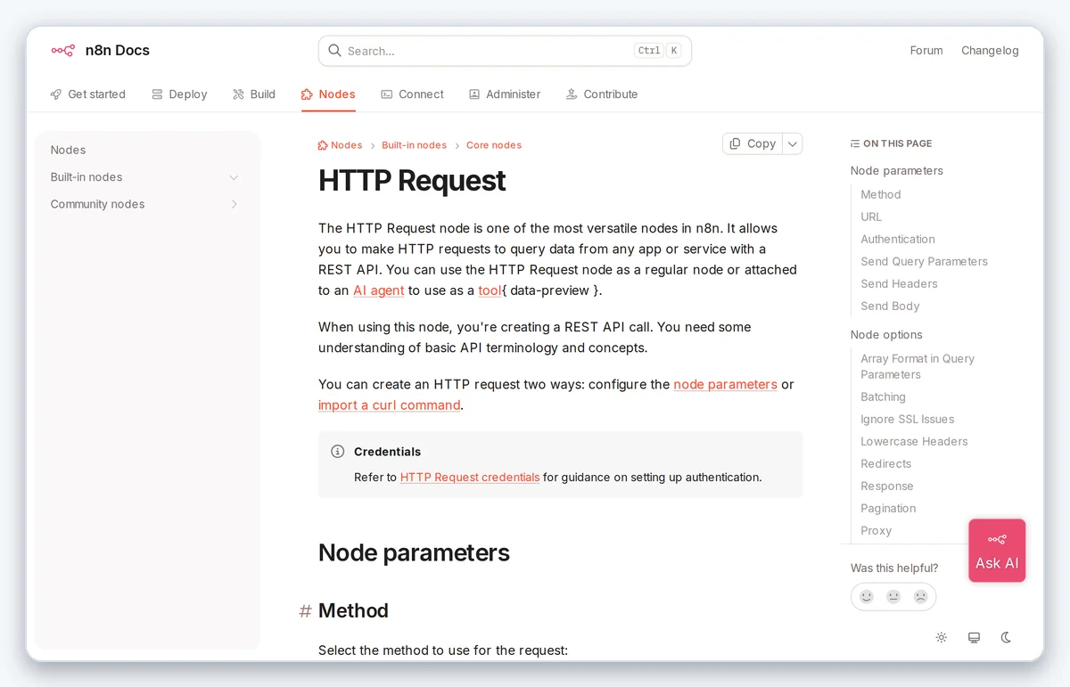
Task: Rate page with happy face
Action: pos(866,597)
